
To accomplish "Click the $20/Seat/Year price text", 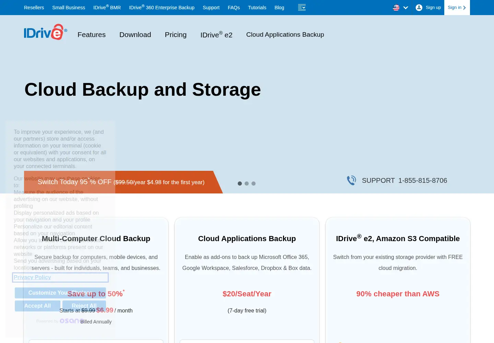I will pyautogui.click(x=247, y=294).
